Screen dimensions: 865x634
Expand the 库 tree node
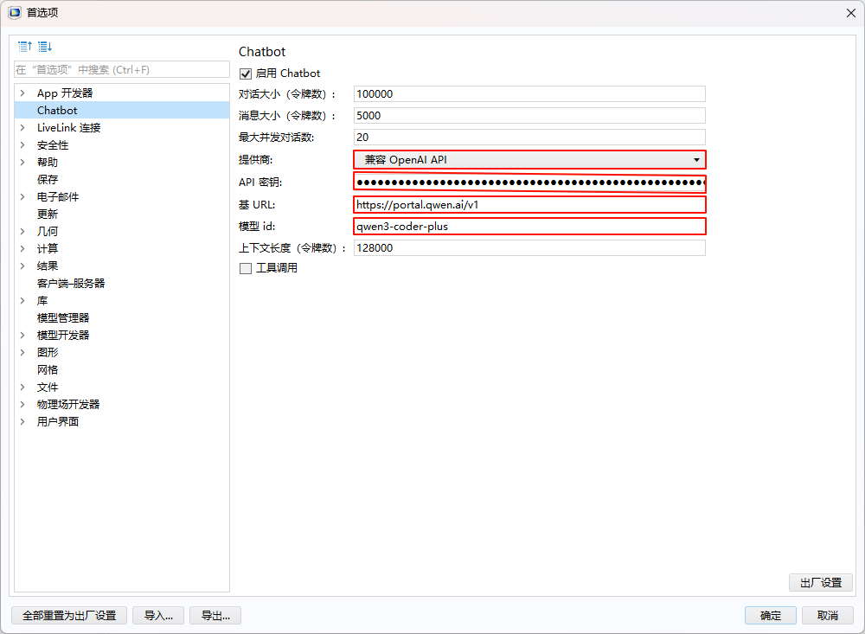(x=22, y=301)
